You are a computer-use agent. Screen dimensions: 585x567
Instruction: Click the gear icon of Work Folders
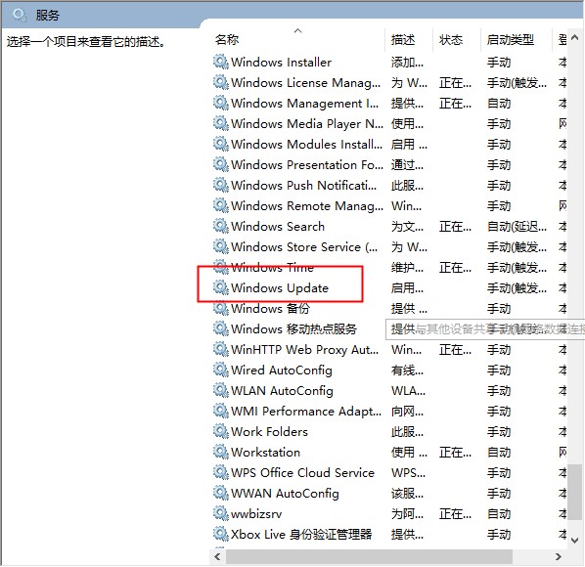[x=220, y=431]
